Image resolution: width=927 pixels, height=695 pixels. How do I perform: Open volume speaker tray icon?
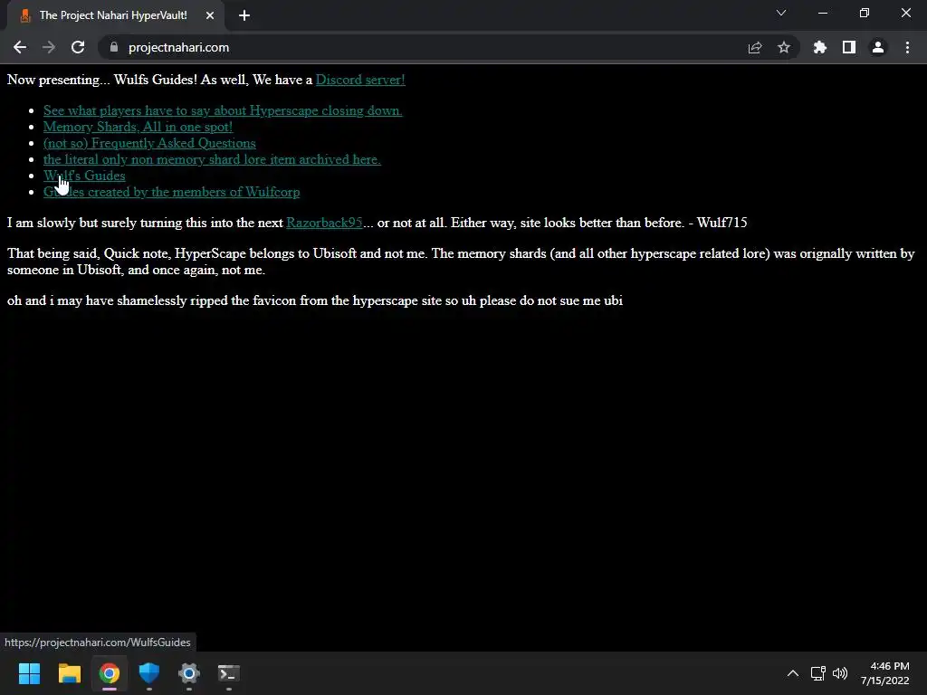839,673
